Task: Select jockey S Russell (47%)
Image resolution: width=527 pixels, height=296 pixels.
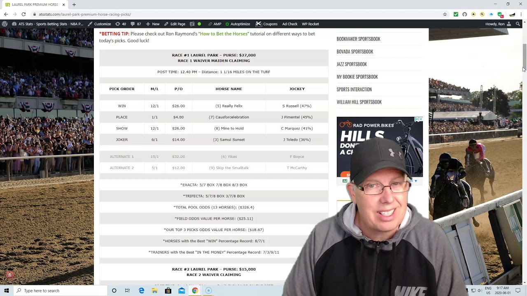Action: click(297, 106)
